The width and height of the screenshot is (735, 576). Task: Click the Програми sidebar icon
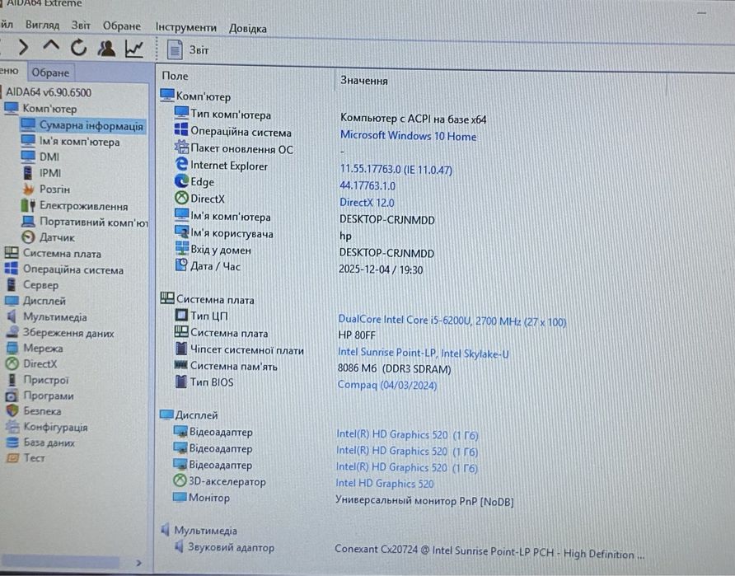point(12,396)
